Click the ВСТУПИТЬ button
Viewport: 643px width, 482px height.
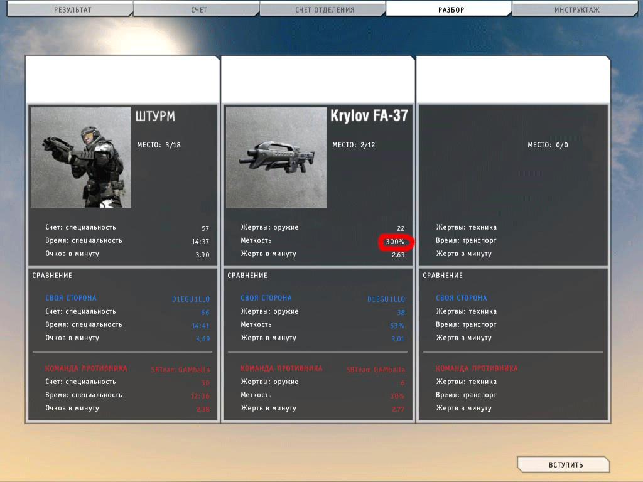(565, 464)
